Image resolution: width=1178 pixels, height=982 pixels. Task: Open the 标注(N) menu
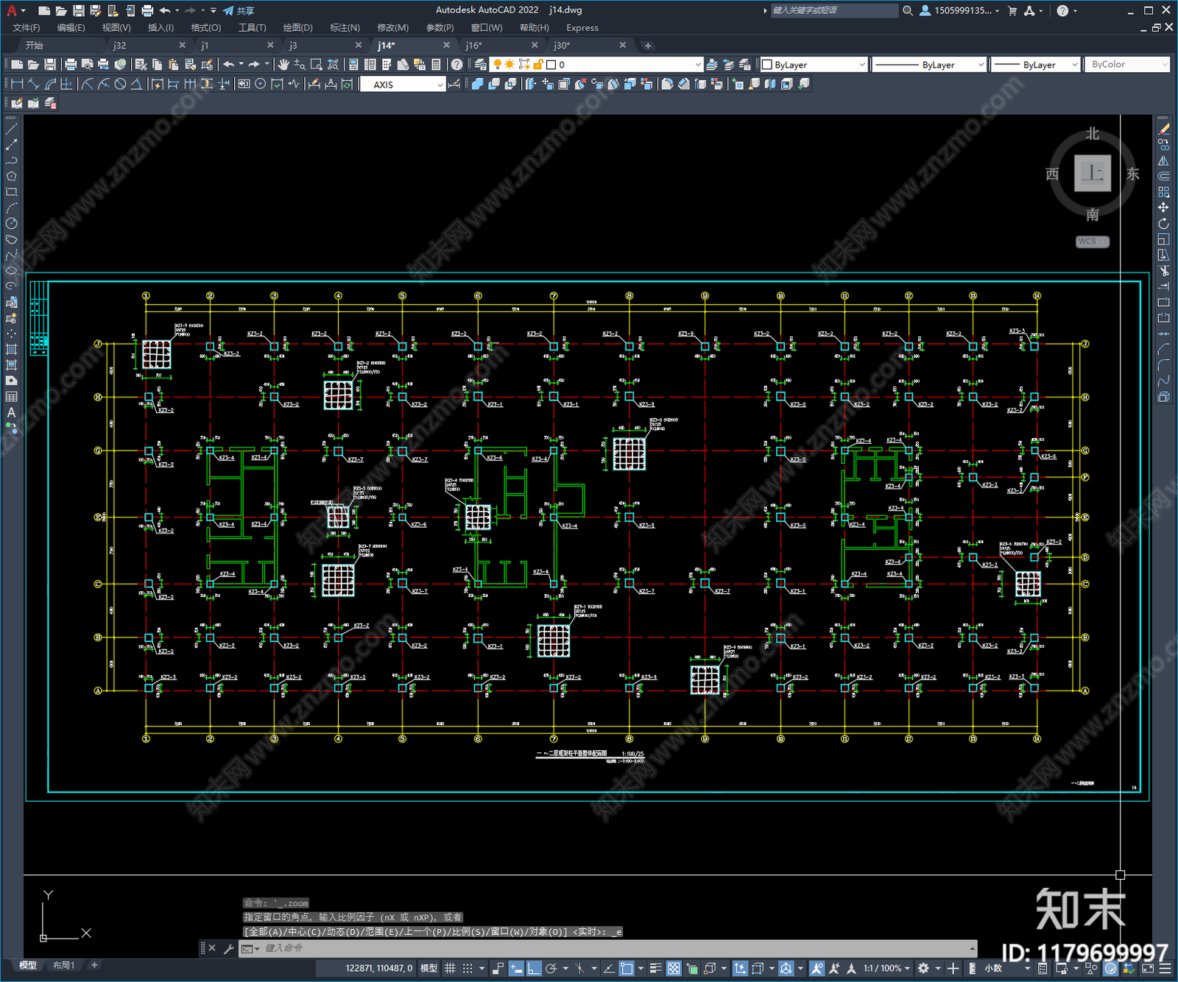tap(345, 28)
